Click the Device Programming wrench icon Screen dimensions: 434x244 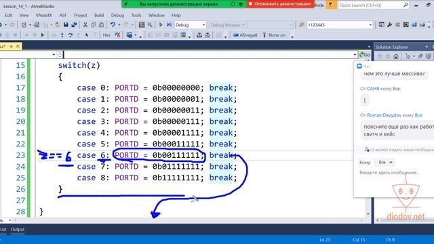coord(389,25)
